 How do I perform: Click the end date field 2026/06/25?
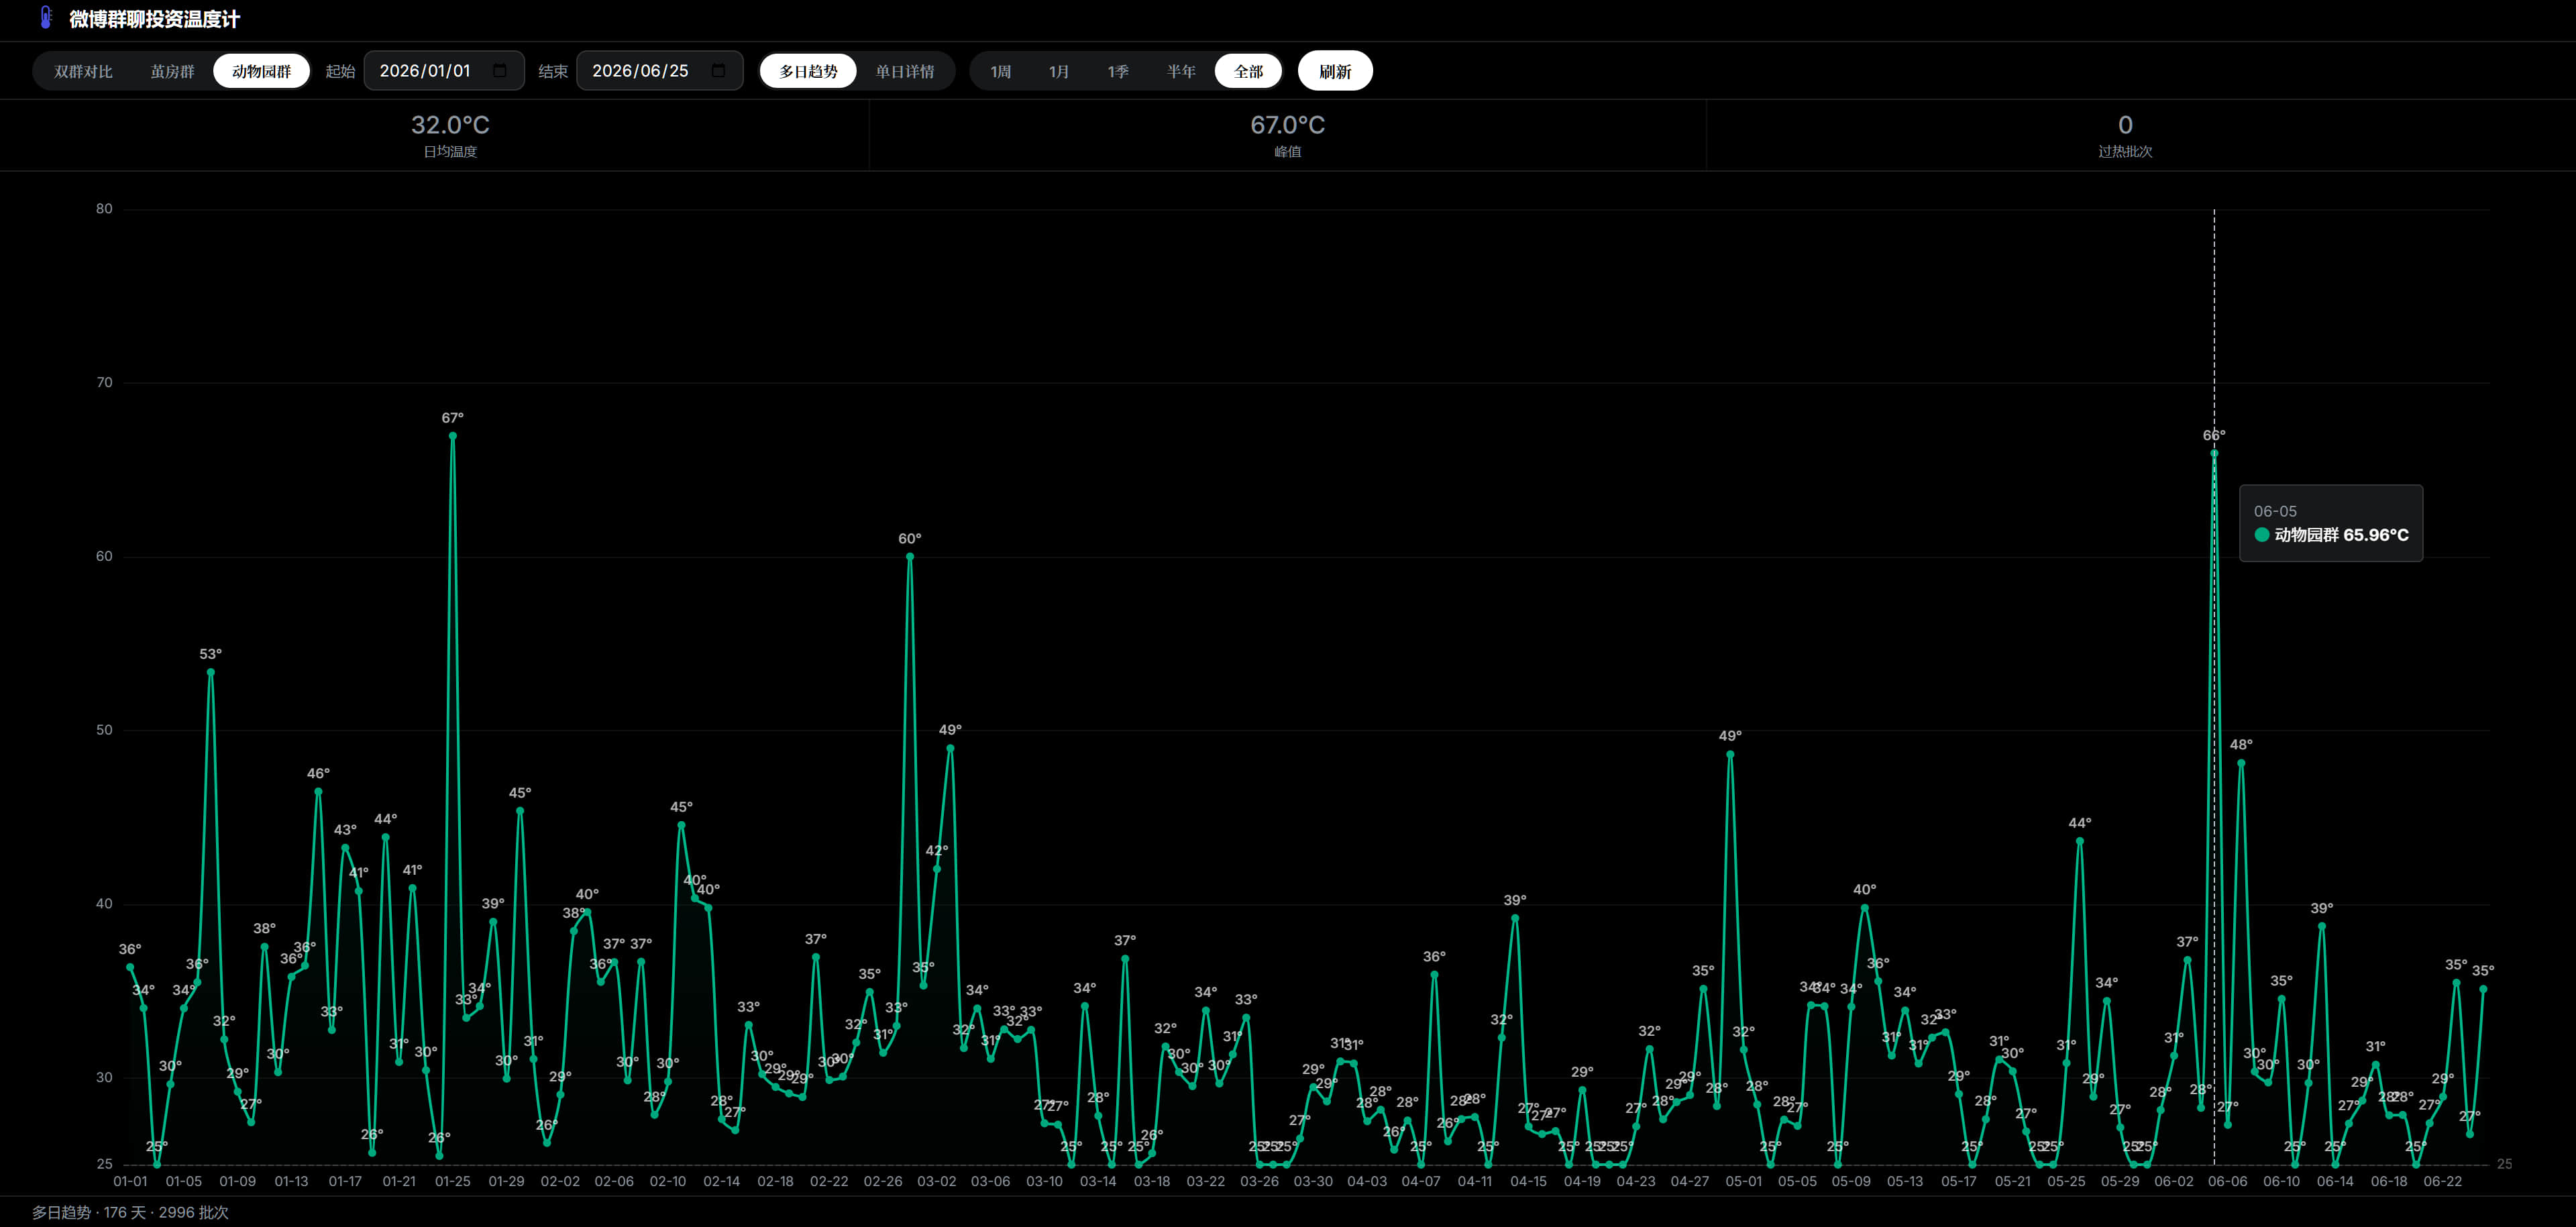pos(659,71)
